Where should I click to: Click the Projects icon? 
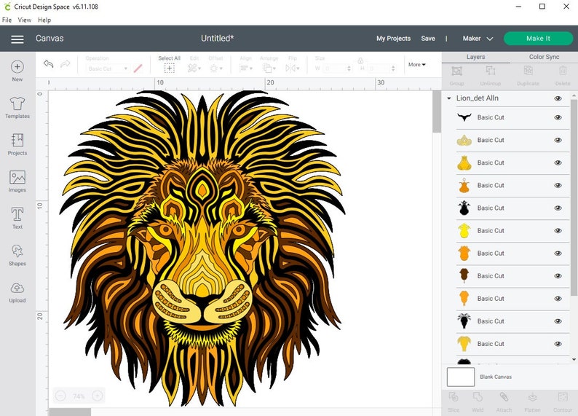(x=17, y=144)
